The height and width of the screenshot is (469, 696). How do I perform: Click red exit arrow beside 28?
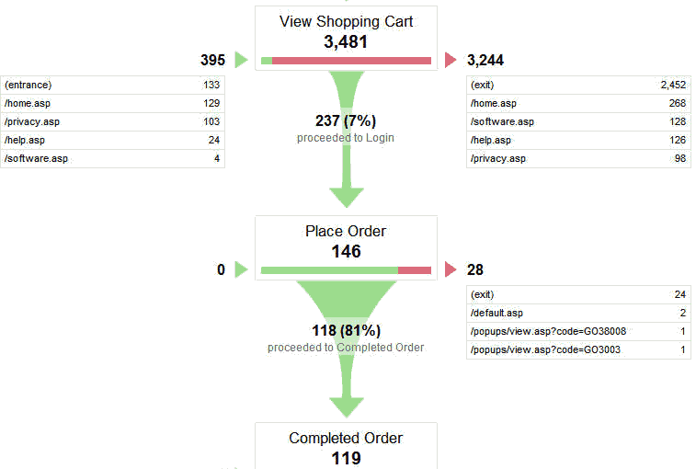tap(451, 269)
